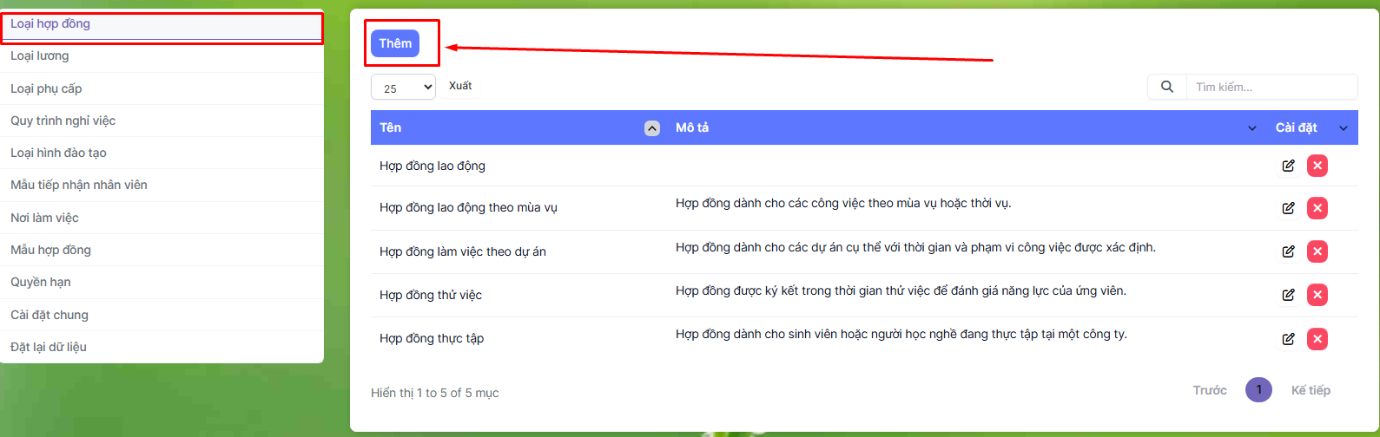Delete 'Hợp đồng làm việc theo dự án'
This screenshot has width=1380, height=437.
(1317, 251)
